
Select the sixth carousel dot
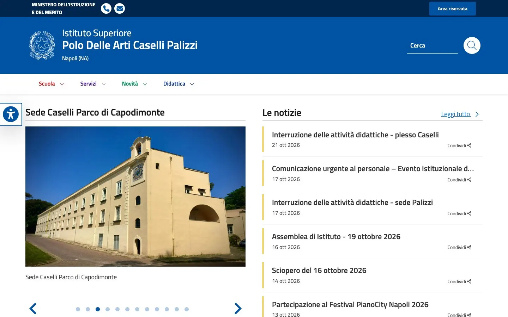point(127,309)
